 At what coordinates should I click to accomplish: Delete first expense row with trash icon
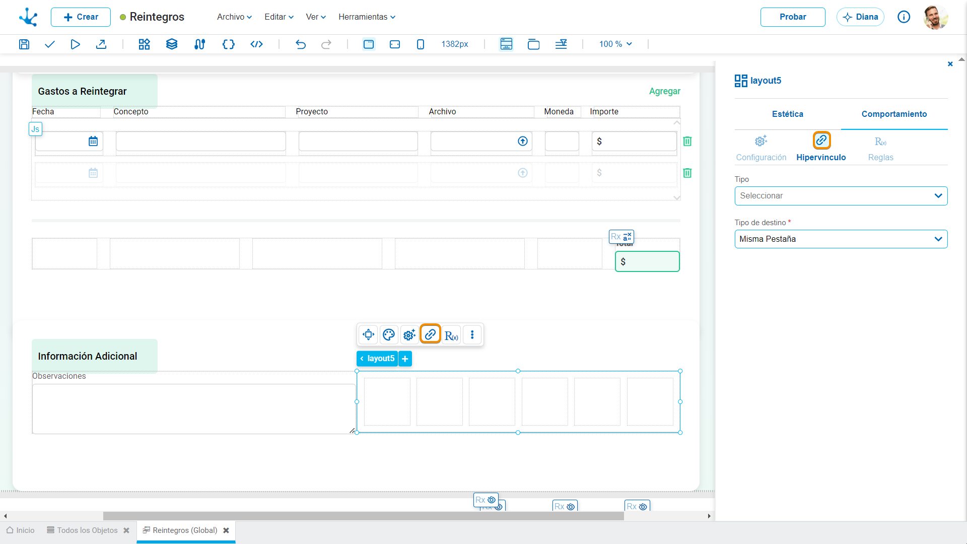point(687,142)
